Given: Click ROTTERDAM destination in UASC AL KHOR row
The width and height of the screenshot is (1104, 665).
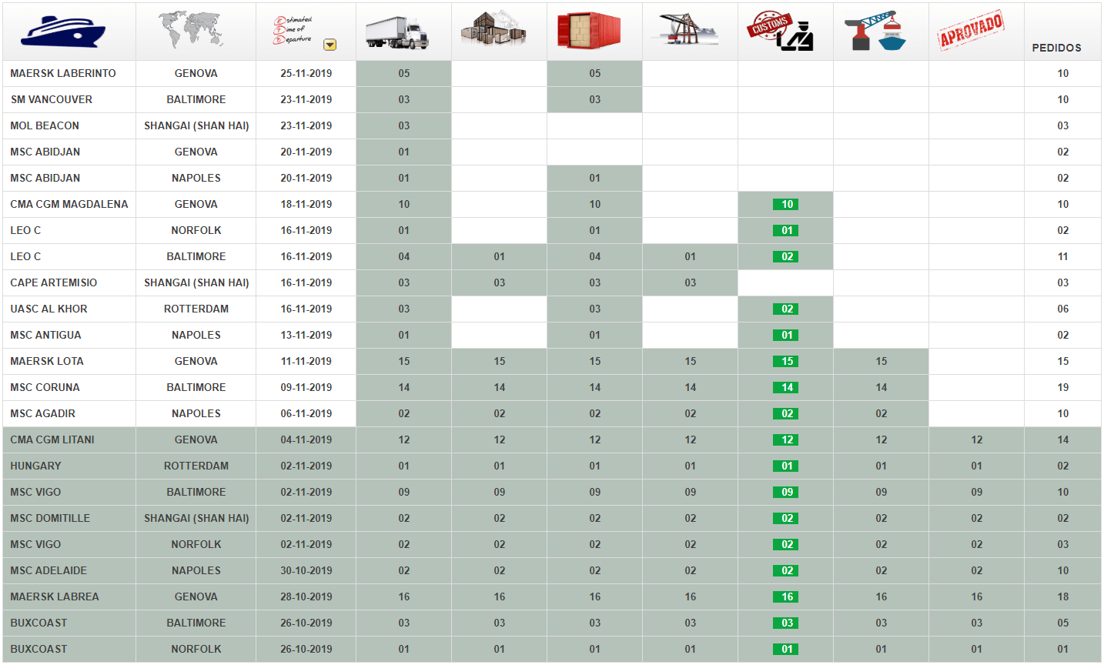Looking at the screenshot, I should (196, 309).
